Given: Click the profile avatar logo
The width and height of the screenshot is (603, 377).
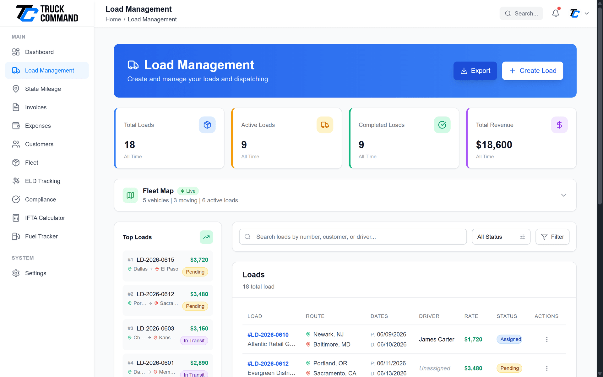Looking at the screenshot, I should tap(575, 14).
